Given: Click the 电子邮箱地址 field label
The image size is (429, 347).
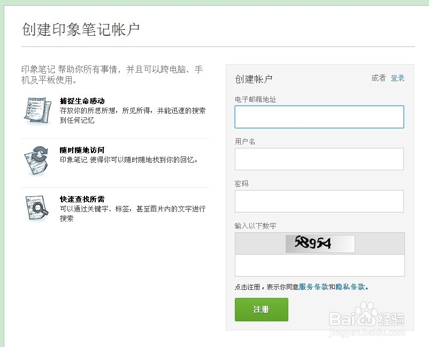Looking at the screenshot, I should tap(255, 99).
